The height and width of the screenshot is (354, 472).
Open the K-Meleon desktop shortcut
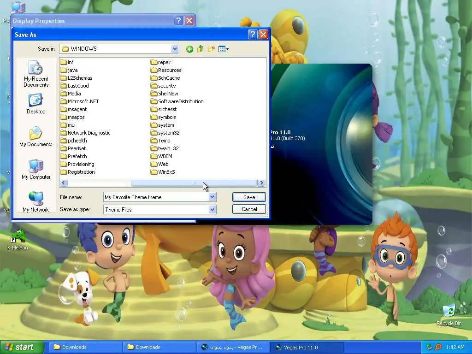tap(18, 240)
